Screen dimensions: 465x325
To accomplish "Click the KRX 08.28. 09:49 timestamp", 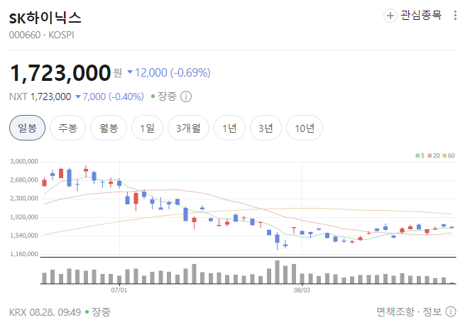I will click(x=45, y=312).
